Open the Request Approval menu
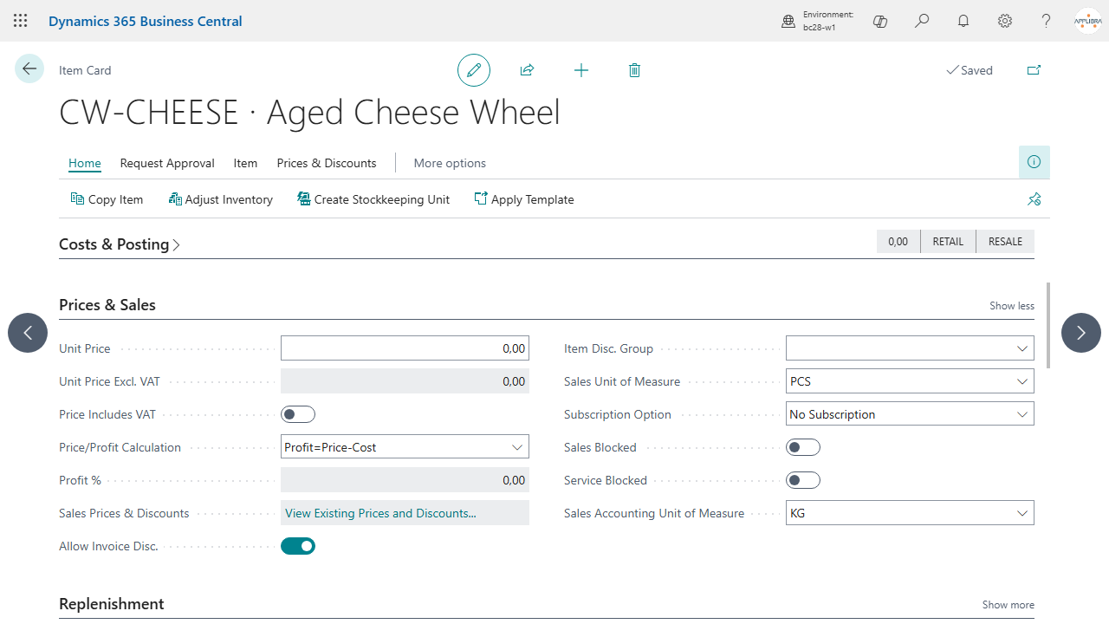The width and height of the screenshot is (1109, 624). 167,163
